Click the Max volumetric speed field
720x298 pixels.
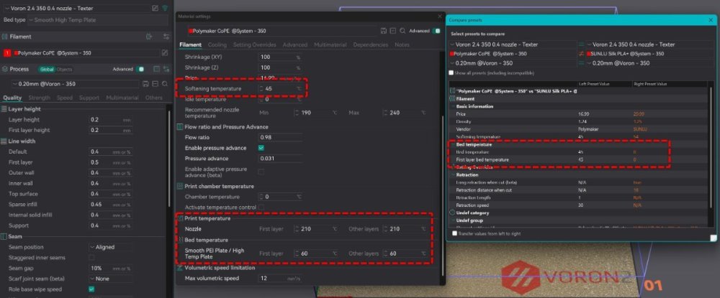280,279
